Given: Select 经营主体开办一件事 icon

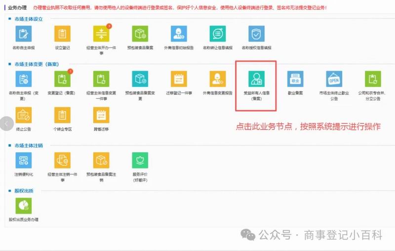Looking at the screenshot, I should (x=101, y=34).
